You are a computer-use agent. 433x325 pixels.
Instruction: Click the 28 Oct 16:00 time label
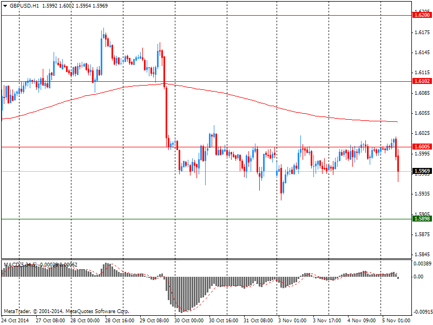(120, 320)
